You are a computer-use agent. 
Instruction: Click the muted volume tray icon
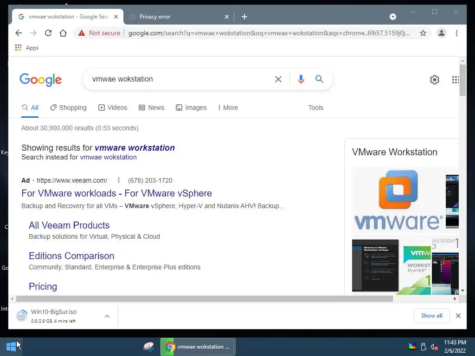pyautogui.click(x=434, y=347)
